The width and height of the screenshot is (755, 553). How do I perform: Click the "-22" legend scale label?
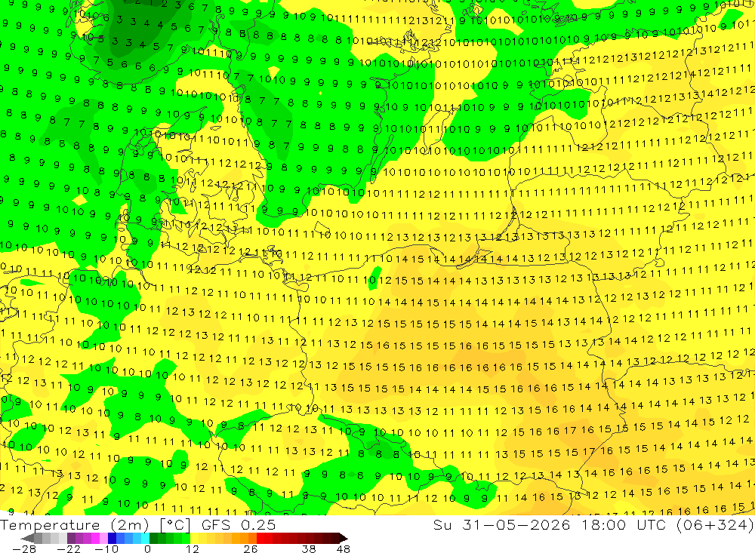(69, 548)
